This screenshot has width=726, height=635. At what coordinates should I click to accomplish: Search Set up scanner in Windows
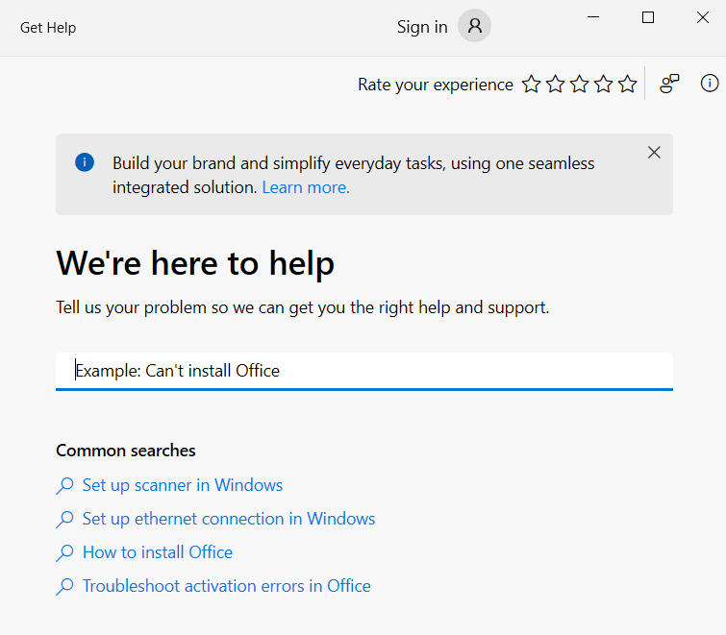click(x=183, y=485)
